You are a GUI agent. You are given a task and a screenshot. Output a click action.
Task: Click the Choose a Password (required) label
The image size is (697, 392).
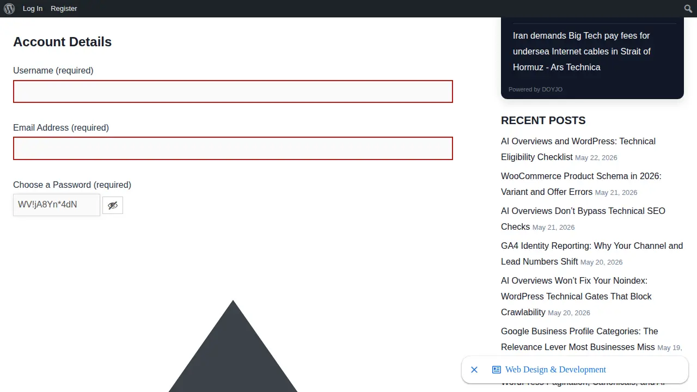pos(72,185)
